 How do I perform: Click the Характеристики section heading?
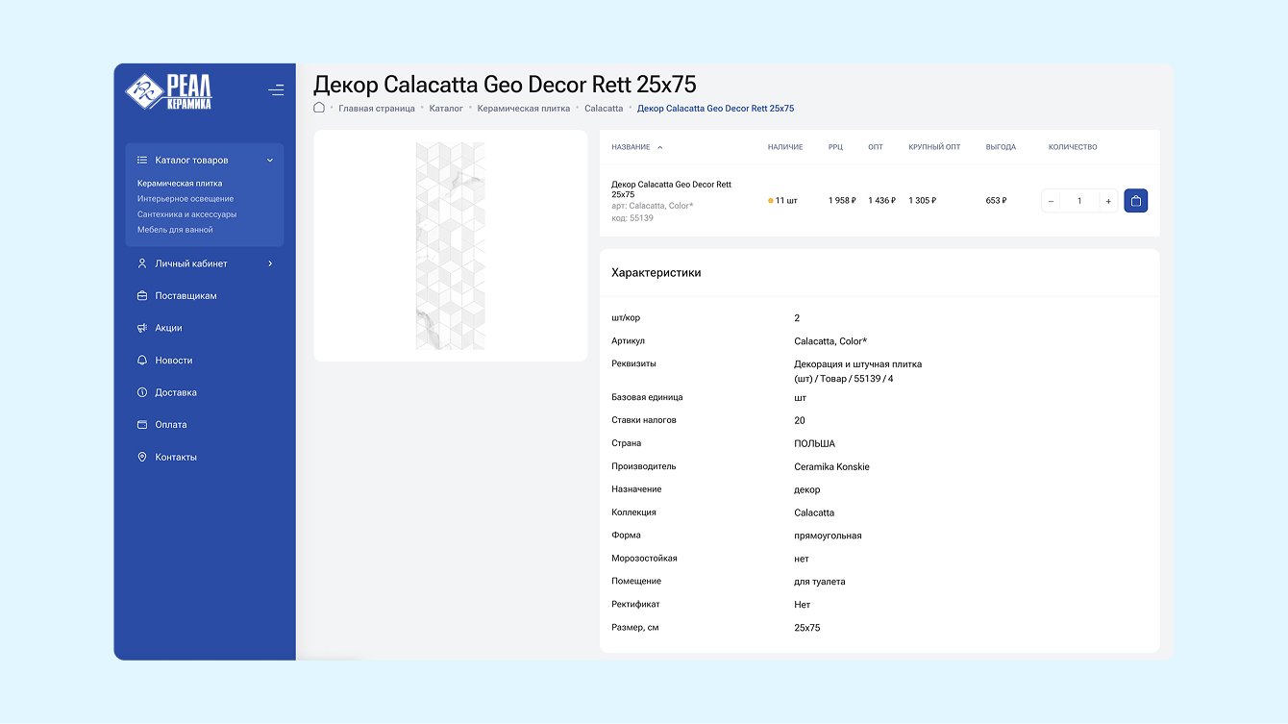(656, 273)
